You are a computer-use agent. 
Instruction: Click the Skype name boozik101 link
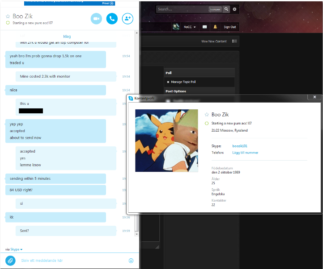pyautogui.click(x=240, y=146)
